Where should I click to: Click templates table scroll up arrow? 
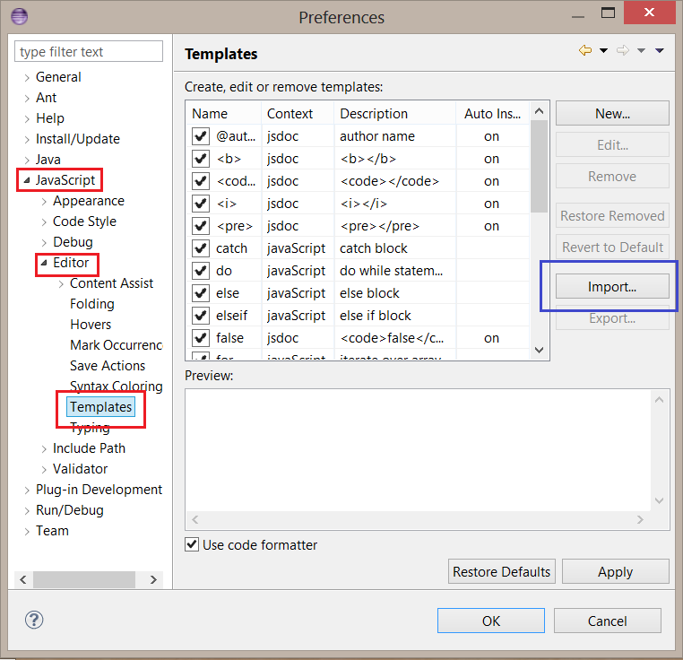539,111
